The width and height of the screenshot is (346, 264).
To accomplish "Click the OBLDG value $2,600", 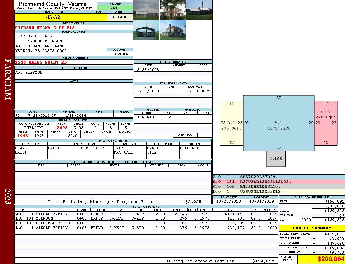I will (x=336, y=238).
